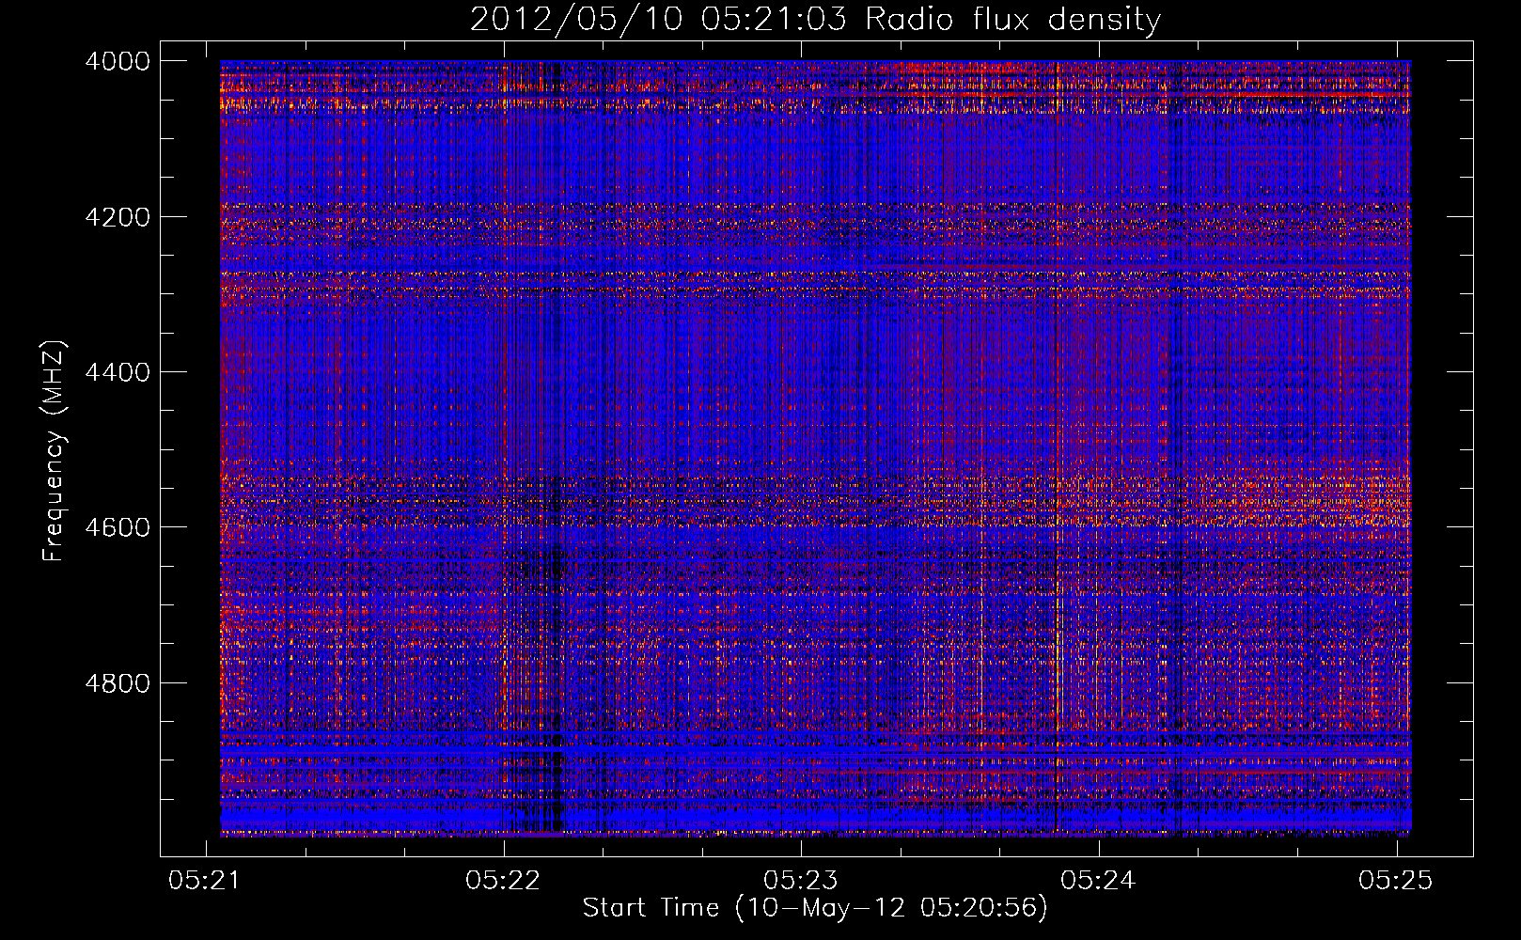Click the 05:24 time axis label
Viewport: 1521px width, 940px height.
point(1099,880)
